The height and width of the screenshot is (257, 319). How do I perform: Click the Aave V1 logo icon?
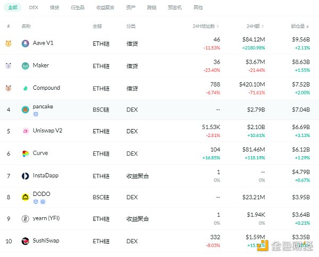(x=26, y=44)
